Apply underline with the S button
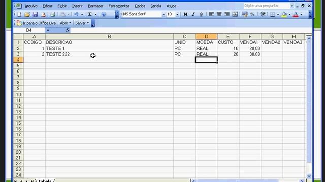325x182 pixels. pyautogui.click(x=201, y=14)
